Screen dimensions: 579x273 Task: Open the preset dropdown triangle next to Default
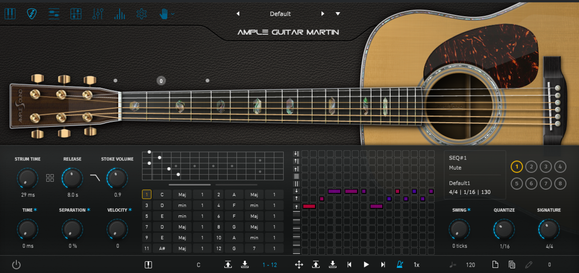tap(338, 14)
